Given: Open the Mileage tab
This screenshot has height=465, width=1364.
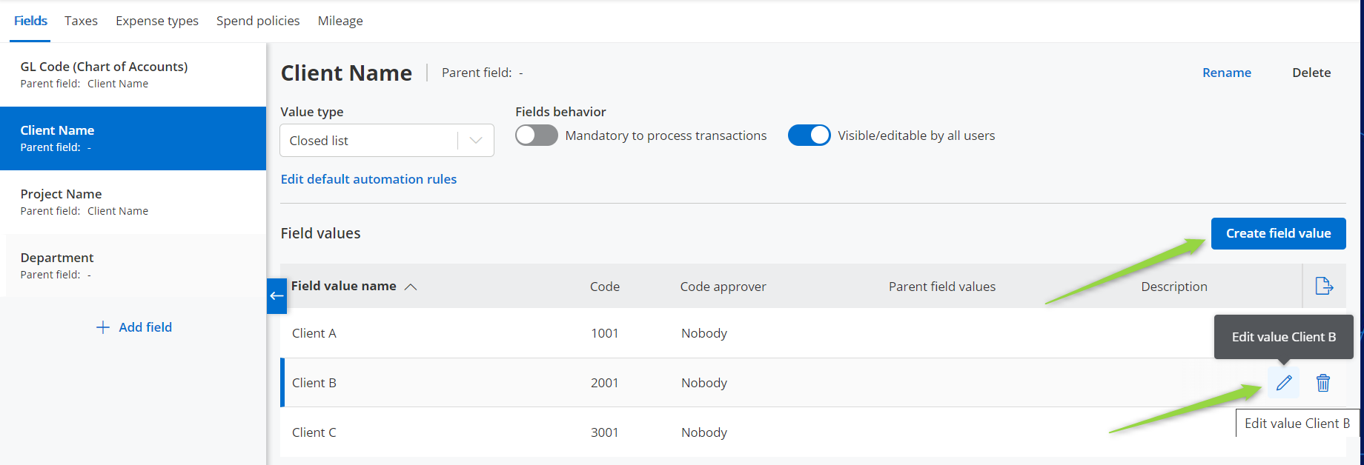Looking at the screenshot, I should 340,21.
